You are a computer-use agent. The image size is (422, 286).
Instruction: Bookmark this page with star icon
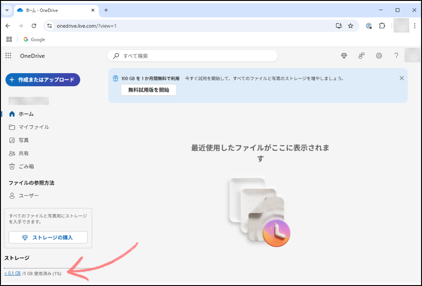[x=350, y=26]
